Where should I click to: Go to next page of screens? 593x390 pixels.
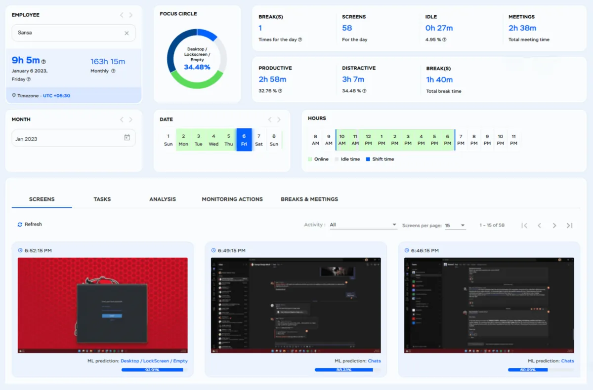554,226
